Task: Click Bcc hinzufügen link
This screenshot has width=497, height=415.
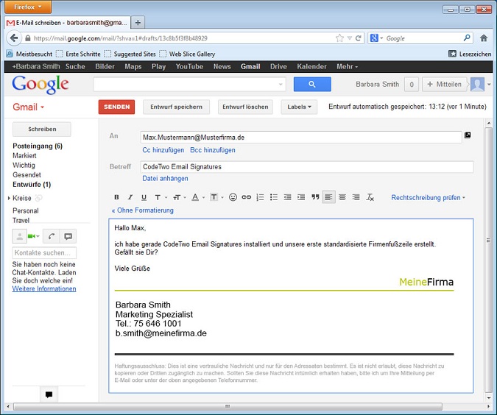Action: (x=213, y=150)
